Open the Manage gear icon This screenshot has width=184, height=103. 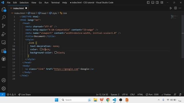4,88
